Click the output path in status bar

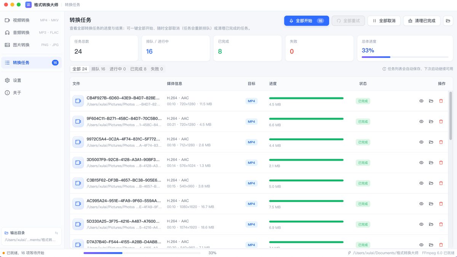tap(385, 253)
